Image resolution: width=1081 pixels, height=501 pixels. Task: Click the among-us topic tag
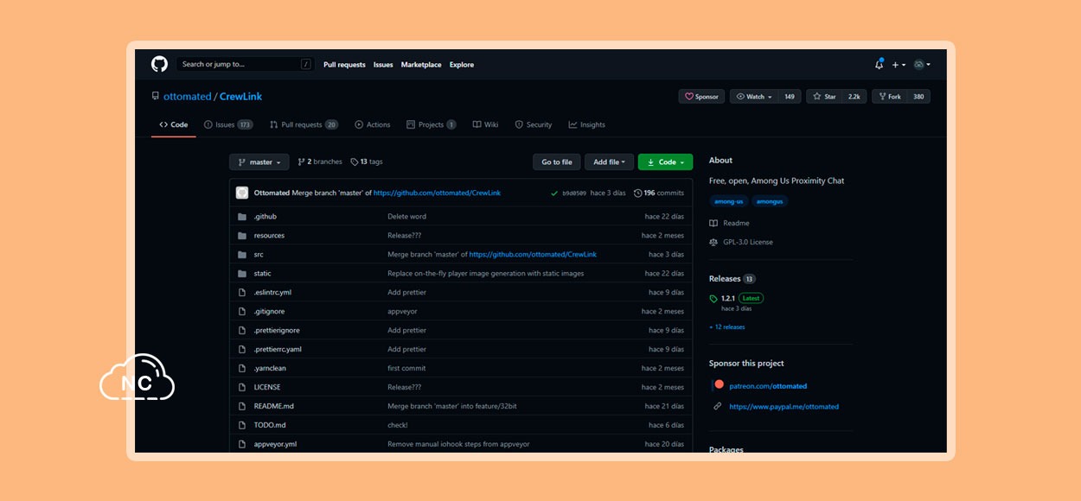point(728,201)
